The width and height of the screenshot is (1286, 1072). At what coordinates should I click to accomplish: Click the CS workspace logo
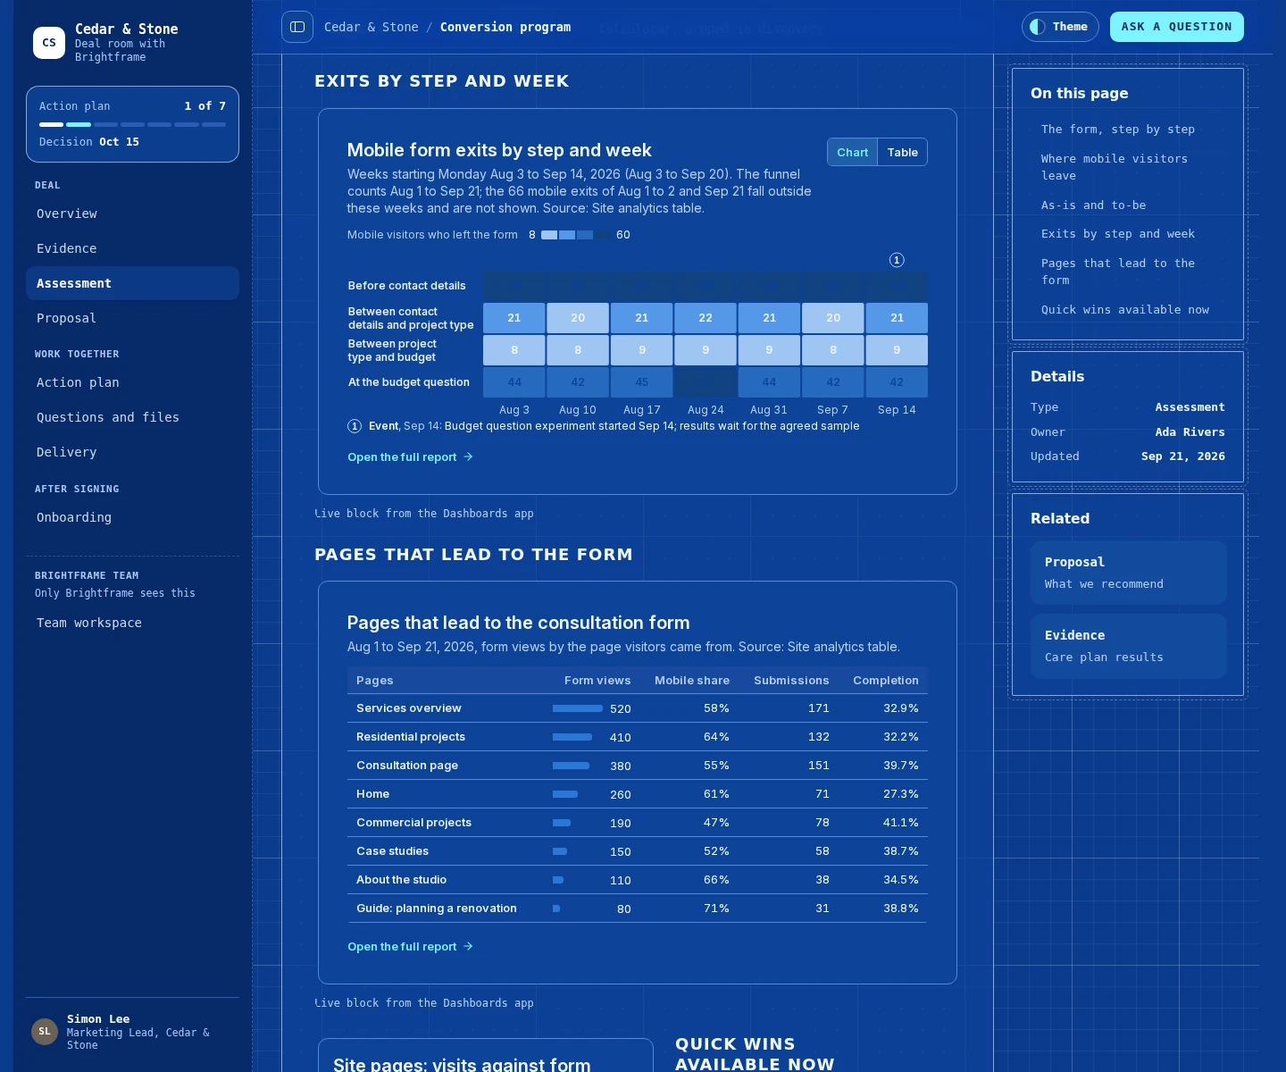click(49, 42)
